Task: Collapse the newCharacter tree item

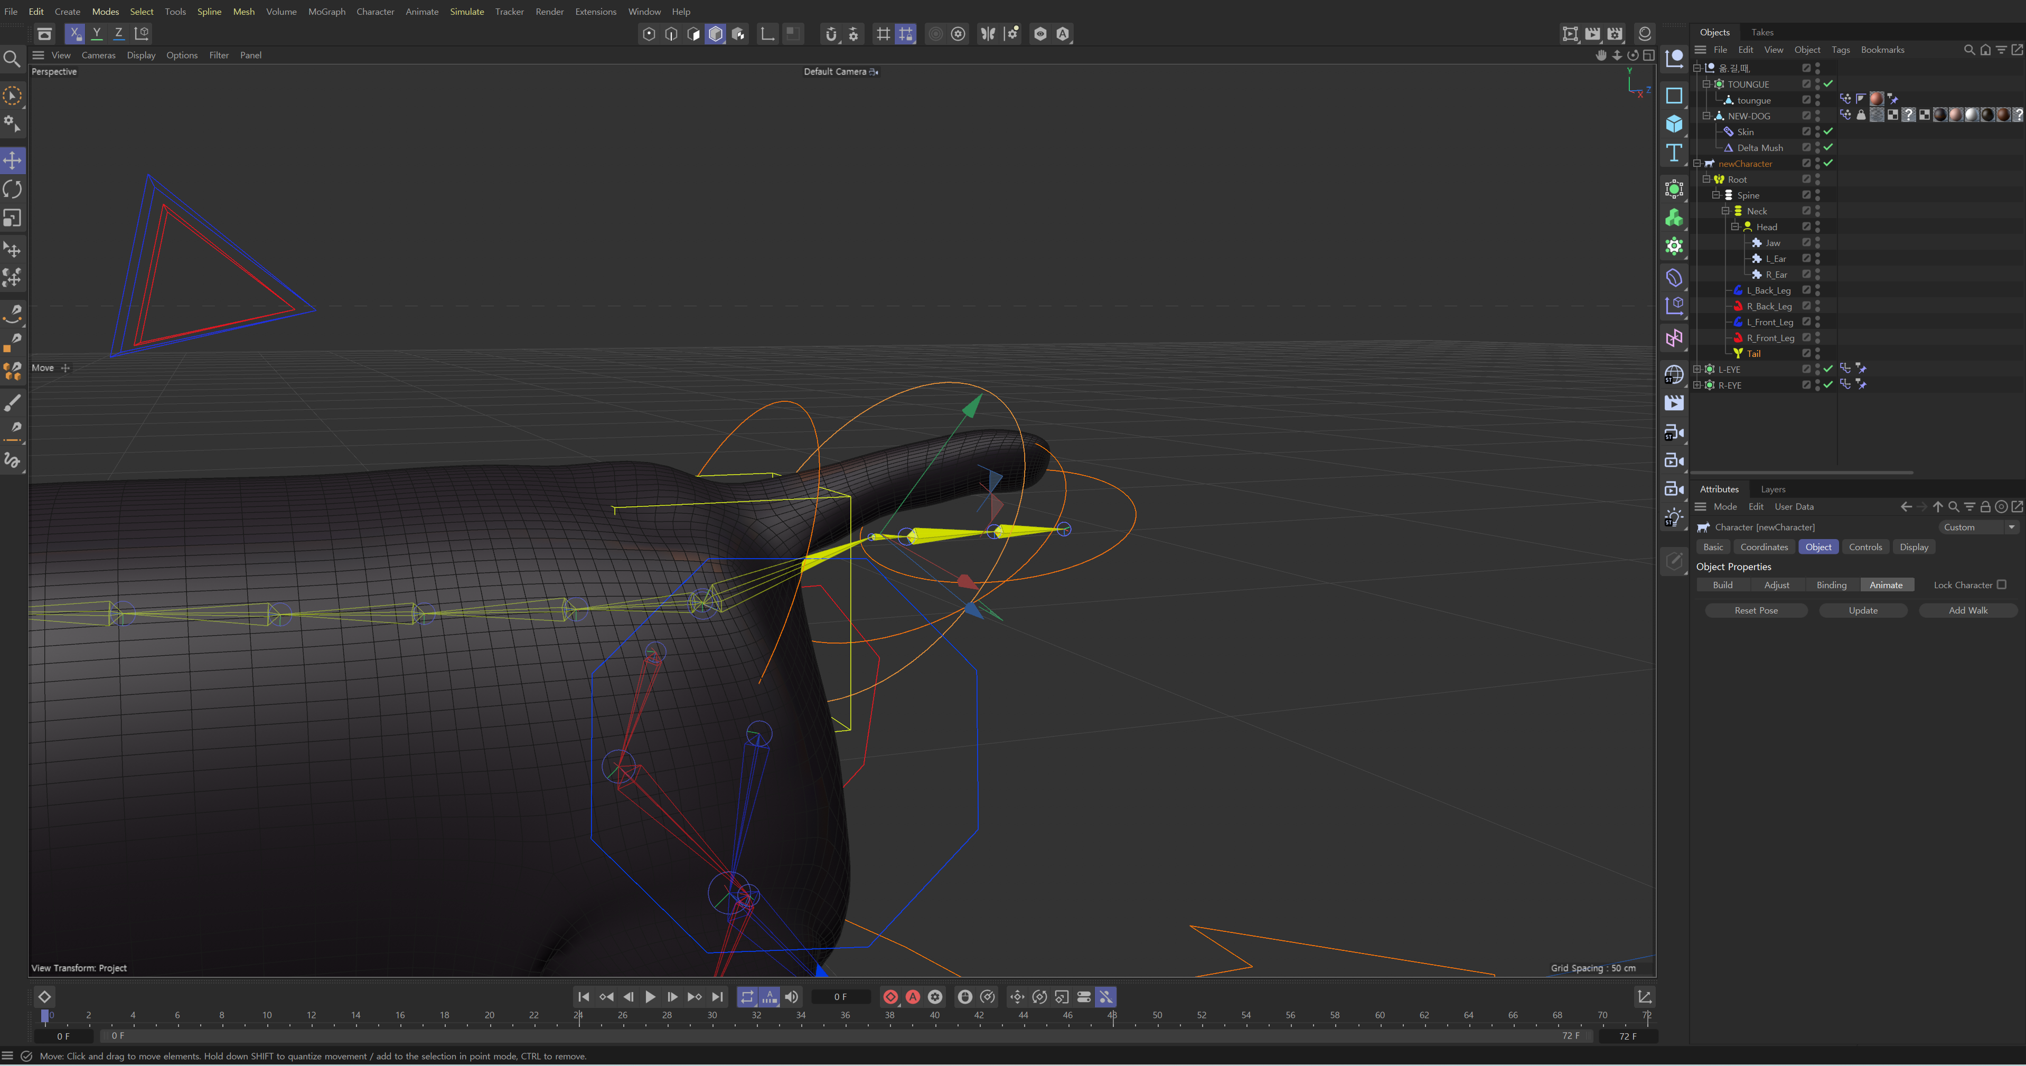Action: click(x=1697, y=164)
